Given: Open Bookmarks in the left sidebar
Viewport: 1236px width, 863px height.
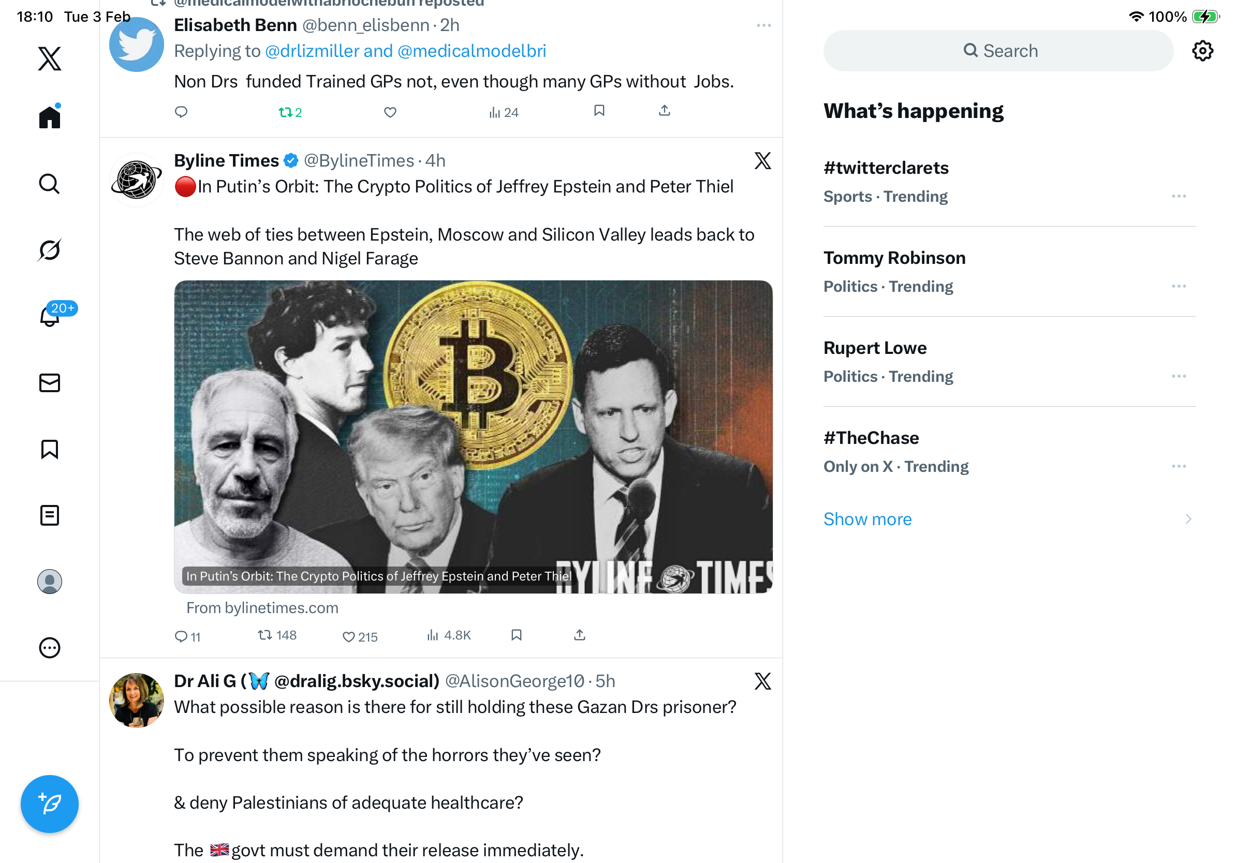Looking at the screenshot, I should tap(50, 449).
